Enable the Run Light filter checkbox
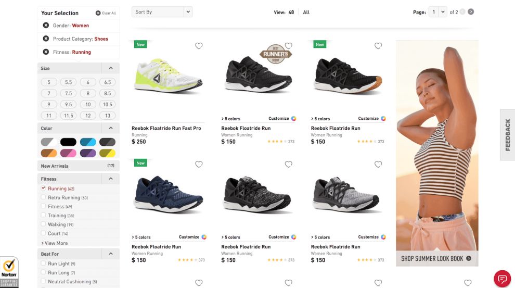Viewport: 515px width, 288px height. [x=43, y=264]
